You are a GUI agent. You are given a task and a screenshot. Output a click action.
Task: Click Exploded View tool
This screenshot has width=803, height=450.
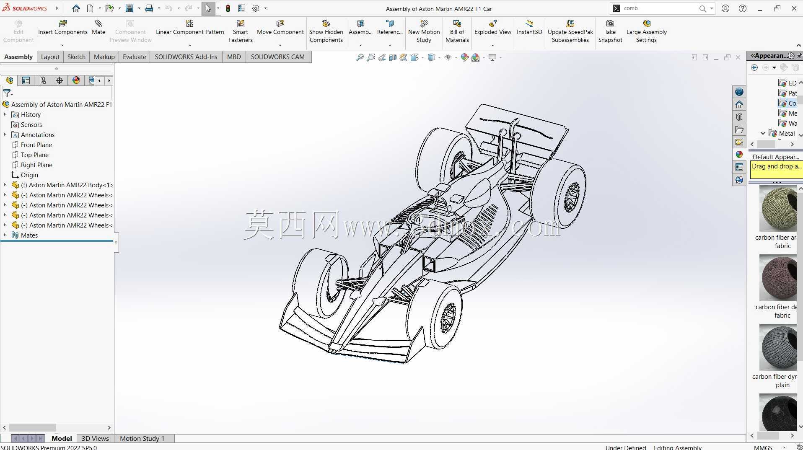click(x=493, y=28)
